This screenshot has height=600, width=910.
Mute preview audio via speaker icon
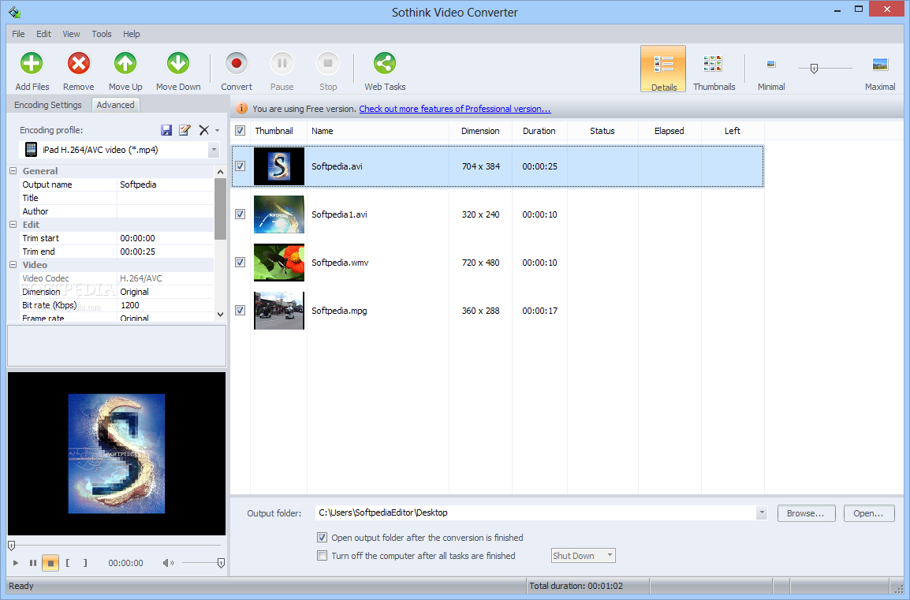click(168, 563)
